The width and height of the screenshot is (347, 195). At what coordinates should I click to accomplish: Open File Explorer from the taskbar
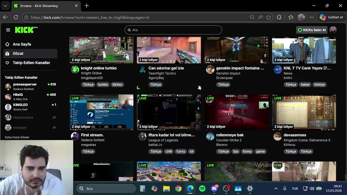tap(166, 188)
